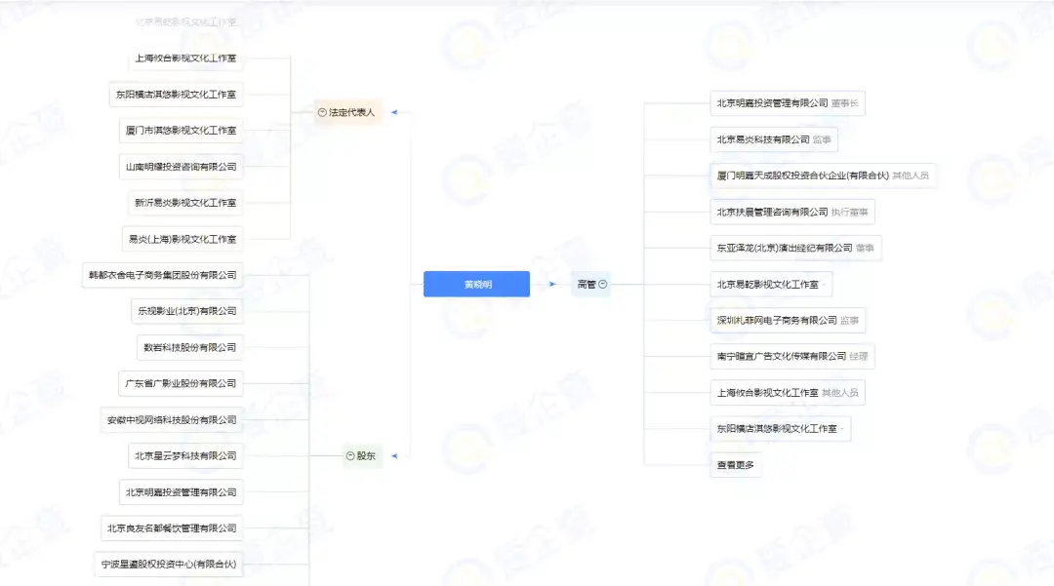Open the 宁波星邀股权投资中心(有限合伙) node

click(169, 565)
